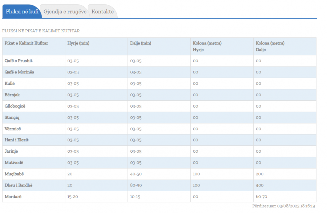This screenshot has width=327, height=213.
Task: Select the Qafë e Morinës row name
Action: coord(19,72)
